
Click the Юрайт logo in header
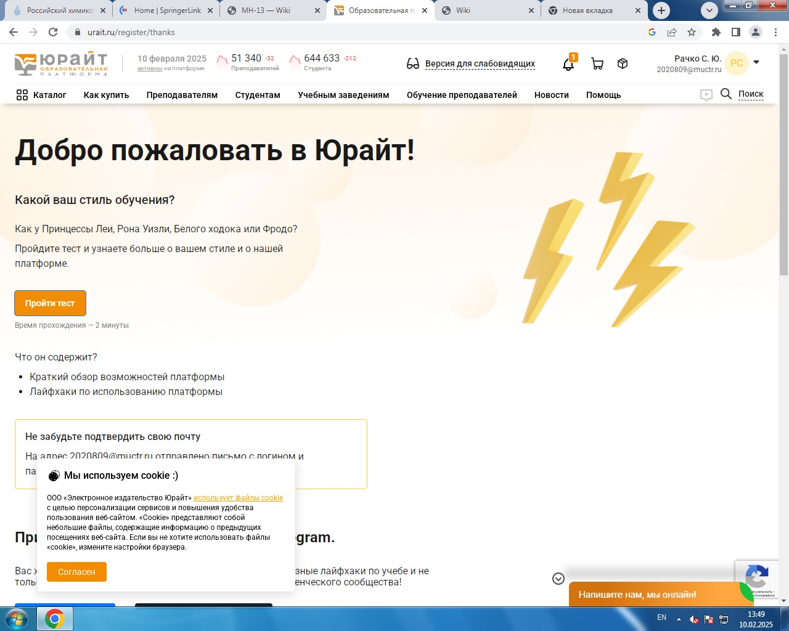[61, 64]
